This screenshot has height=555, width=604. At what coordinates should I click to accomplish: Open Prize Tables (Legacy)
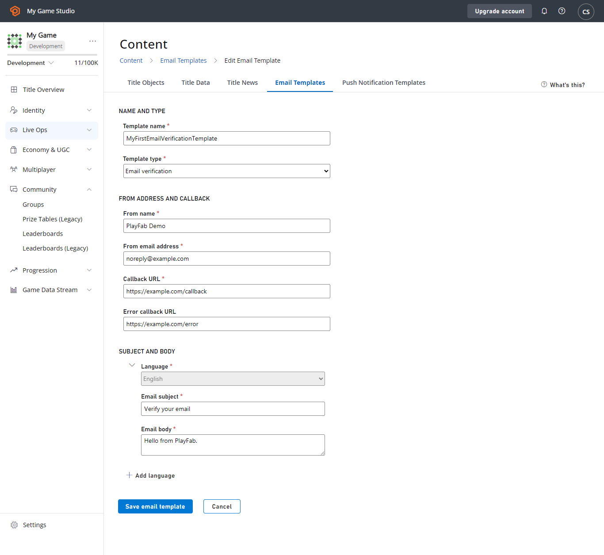point(53,219)
